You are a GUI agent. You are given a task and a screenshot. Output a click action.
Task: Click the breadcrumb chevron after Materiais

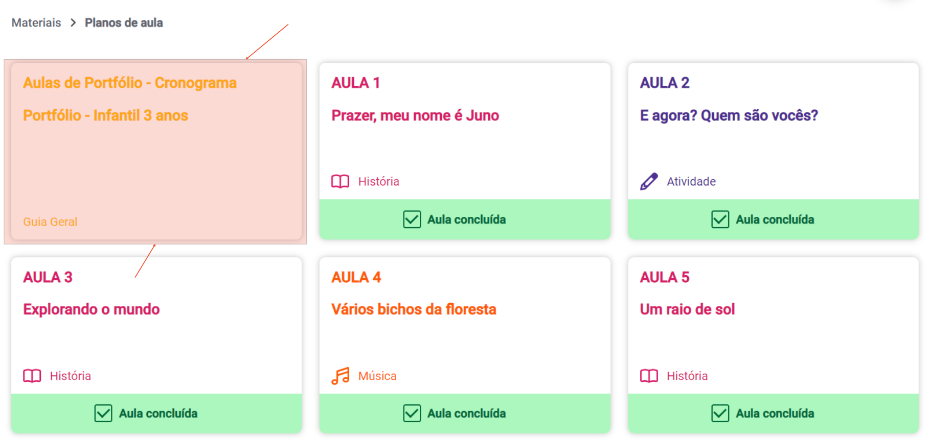click(73, 22)
